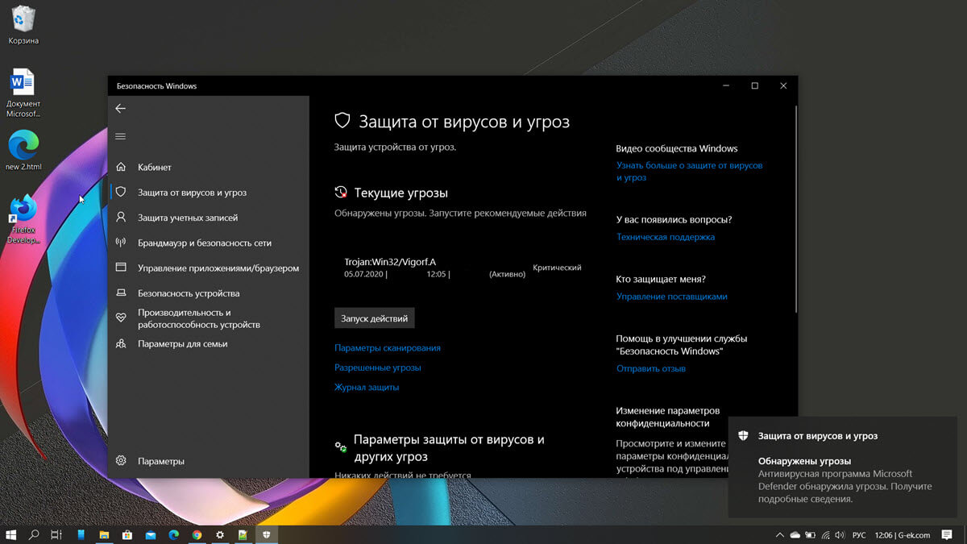Image resolution: width=967 pixels, height=544 pixels.
Task: Open Microsoft Store from the taskbar
Action: pos(127,534)
